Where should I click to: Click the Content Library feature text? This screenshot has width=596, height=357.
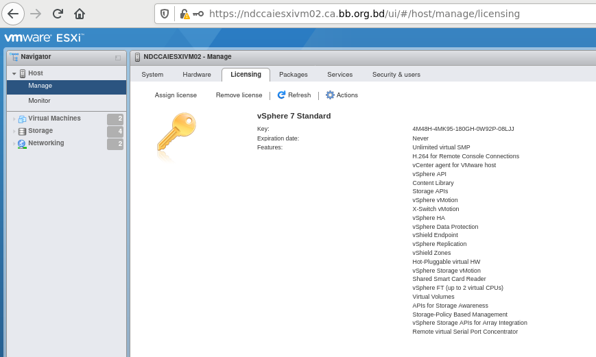pos(433,183)
